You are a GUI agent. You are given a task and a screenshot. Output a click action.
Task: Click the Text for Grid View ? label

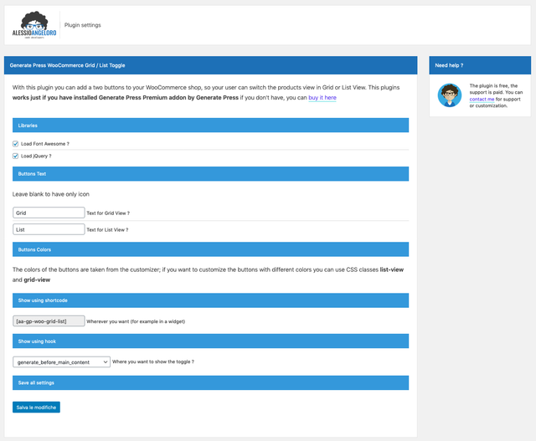108,213
